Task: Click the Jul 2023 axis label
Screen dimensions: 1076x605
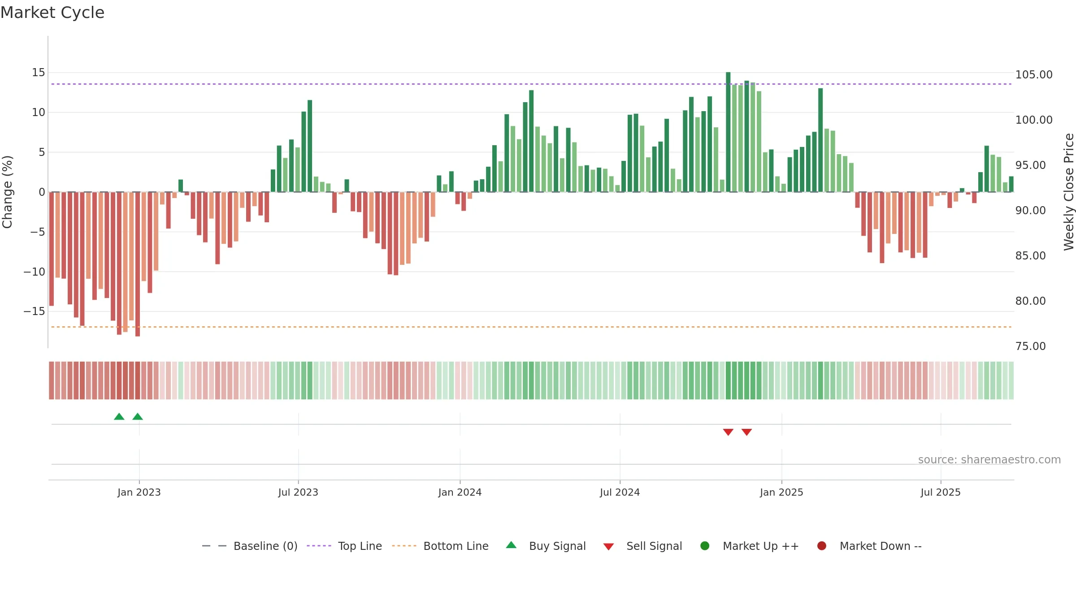Action: [x=298, y=492]
